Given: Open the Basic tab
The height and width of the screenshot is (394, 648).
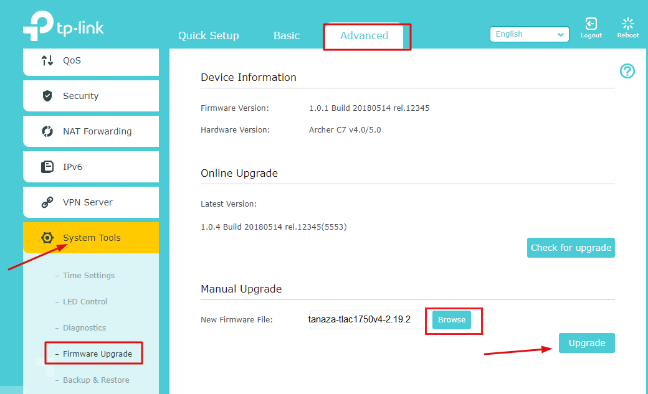Looking at the screenshot, I should [x=287, y=36].
